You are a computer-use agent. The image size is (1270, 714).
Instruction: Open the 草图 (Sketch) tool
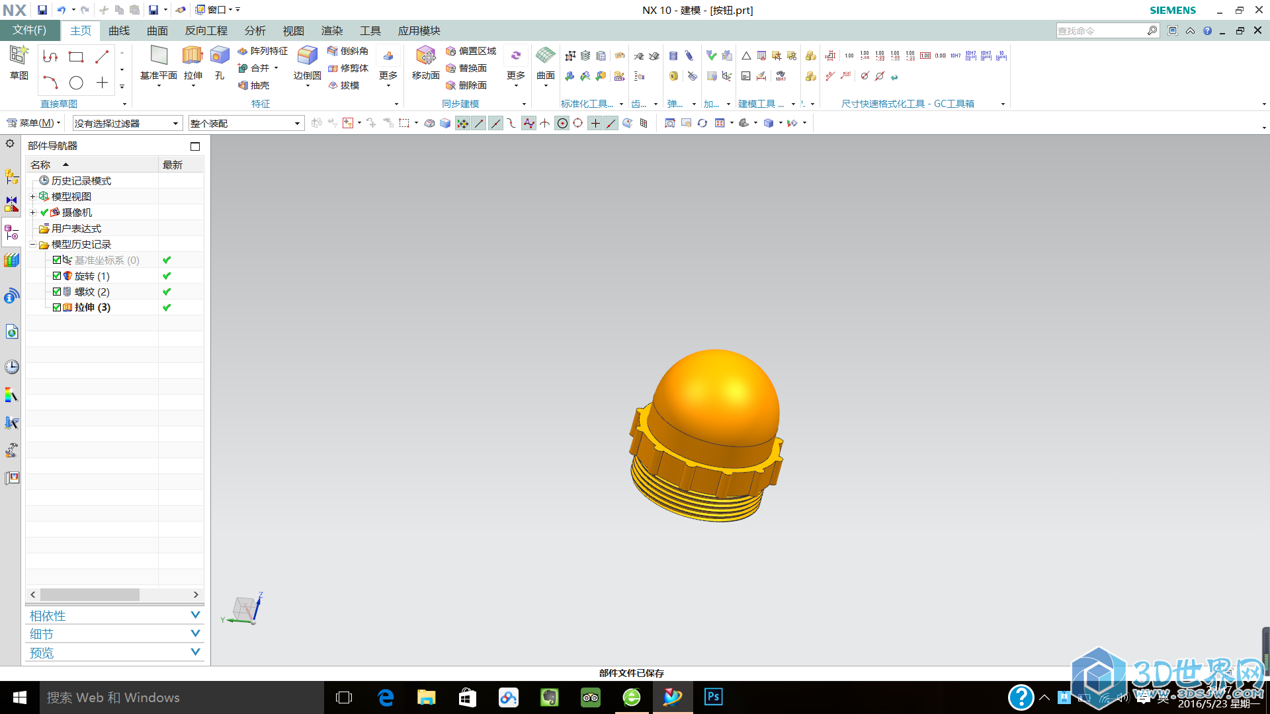(x=19, y=63)
